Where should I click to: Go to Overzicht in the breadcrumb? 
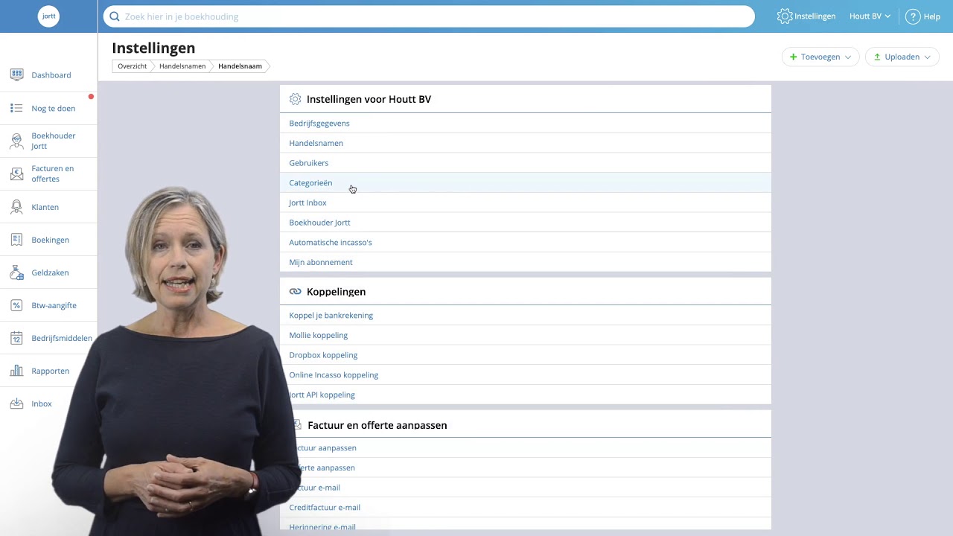133,66
